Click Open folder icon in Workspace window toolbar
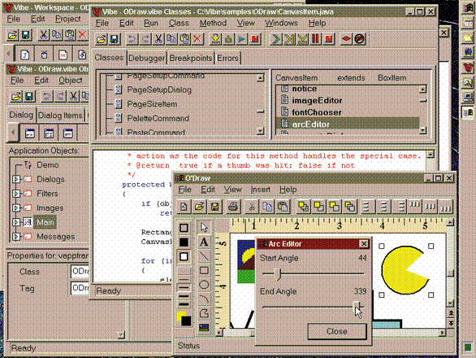This screenshot has height=358, width=476. point(12,35)
